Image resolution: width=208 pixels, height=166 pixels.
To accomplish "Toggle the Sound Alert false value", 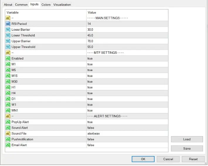I will click(91, 128).
